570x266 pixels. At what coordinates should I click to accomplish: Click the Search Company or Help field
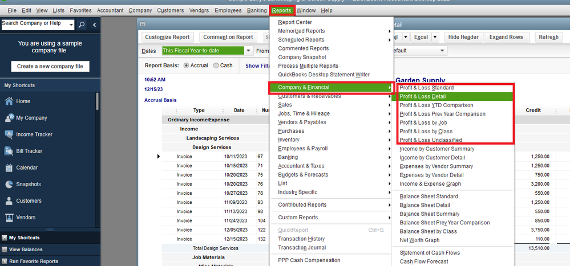(35, 24)
